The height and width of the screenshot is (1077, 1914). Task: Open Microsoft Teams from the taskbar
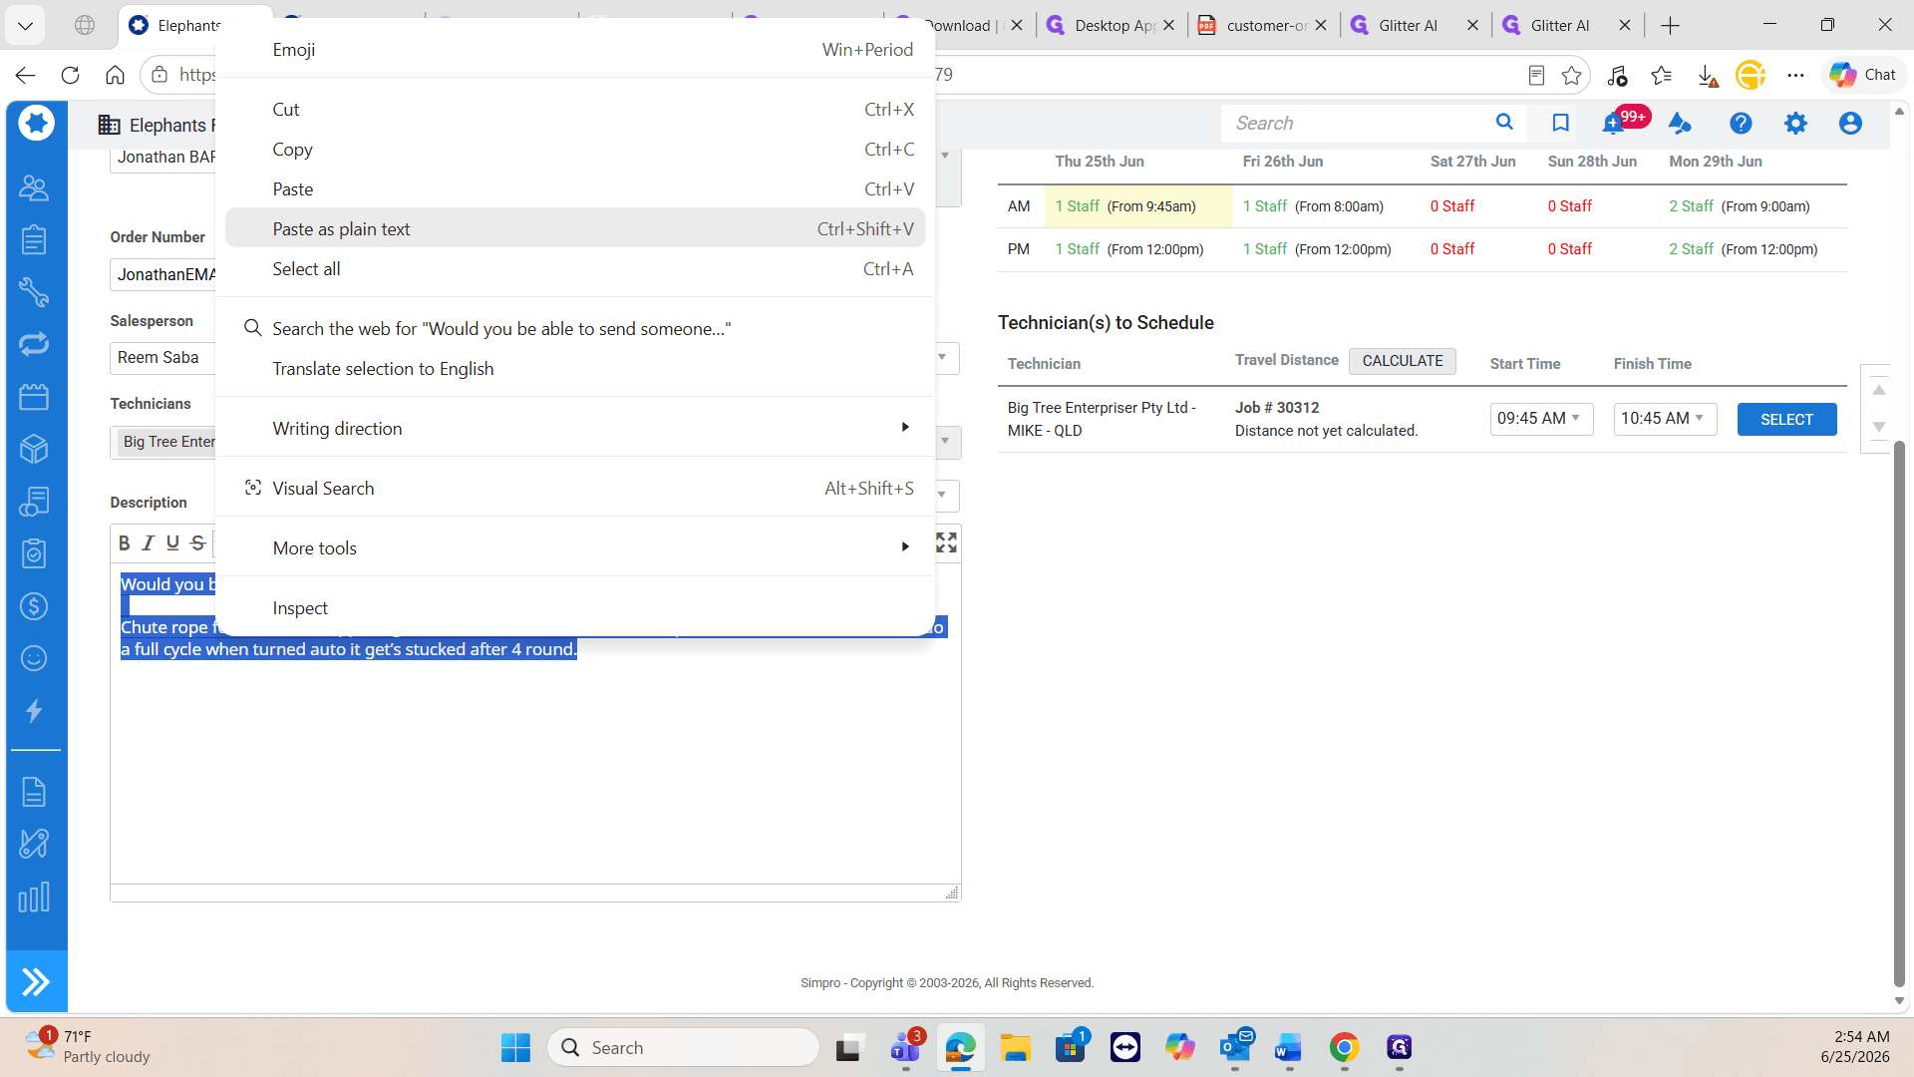coord(905,1047)
